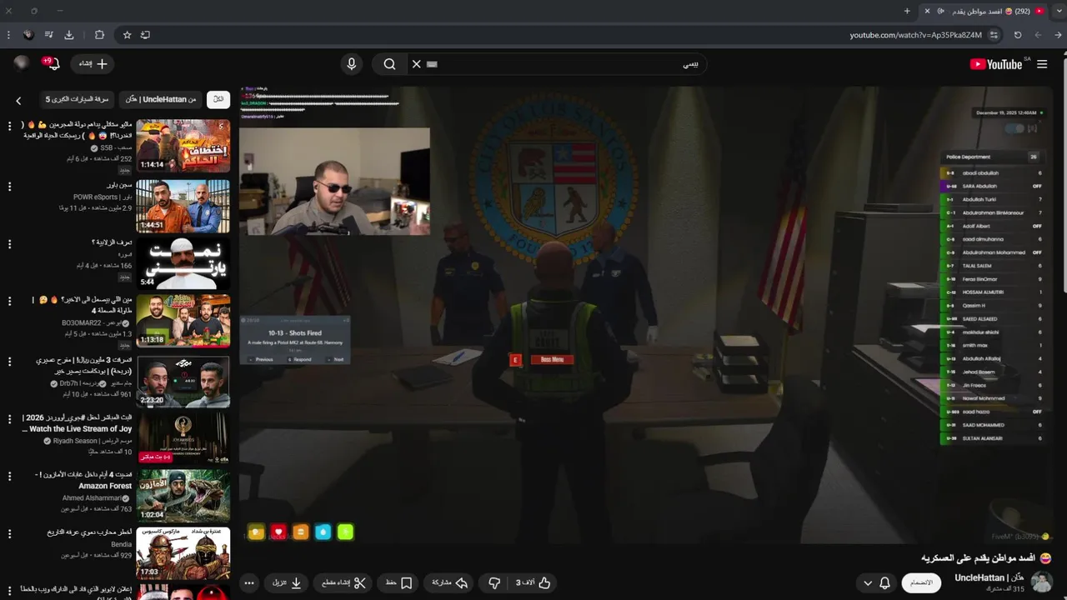Start a voice search with the microphone
The width and height of the screenshot is (1067, 600).
tap(352, 64)
